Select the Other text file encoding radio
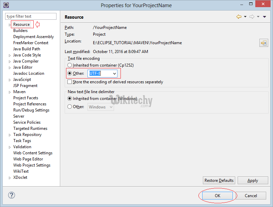Viewport: 273px width, 207px height. click(x=70, y=73)
